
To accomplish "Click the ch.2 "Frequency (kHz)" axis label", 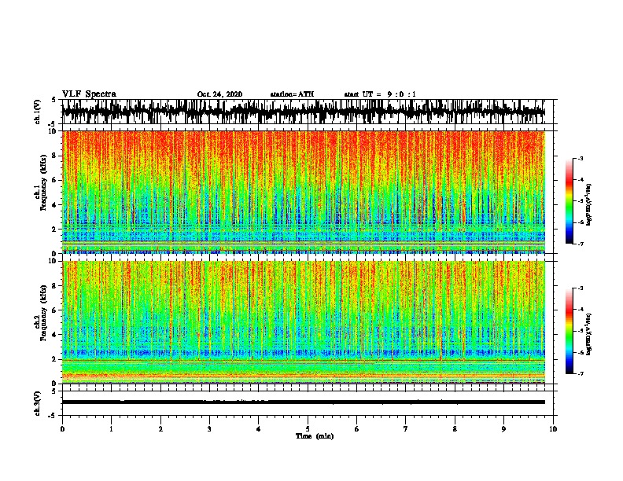I will point(43,312).
